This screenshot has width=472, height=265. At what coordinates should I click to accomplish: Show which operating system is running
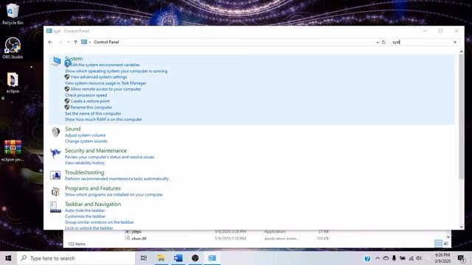point(116,71)
